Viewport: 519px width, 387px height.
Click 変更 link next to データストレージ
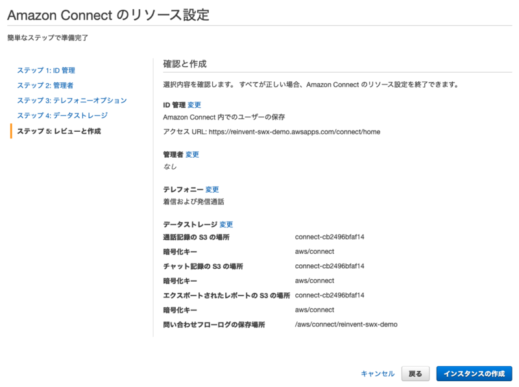point(226,225)
